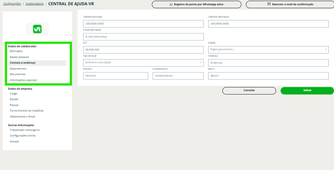Focus the E-mail alternativo field
The height and width of the screenshot is (170, 334).
143,37
